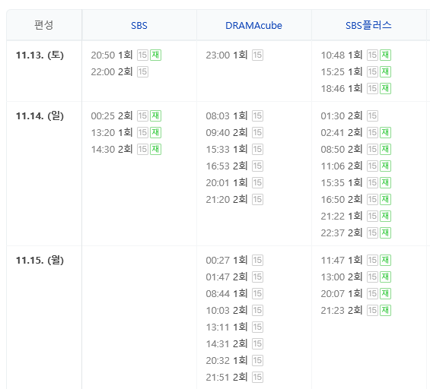The width and height of the screenshot is (430, 389).
Task: Click DRAMAcube 10:03 2회 entry
Action: point(234,310)
